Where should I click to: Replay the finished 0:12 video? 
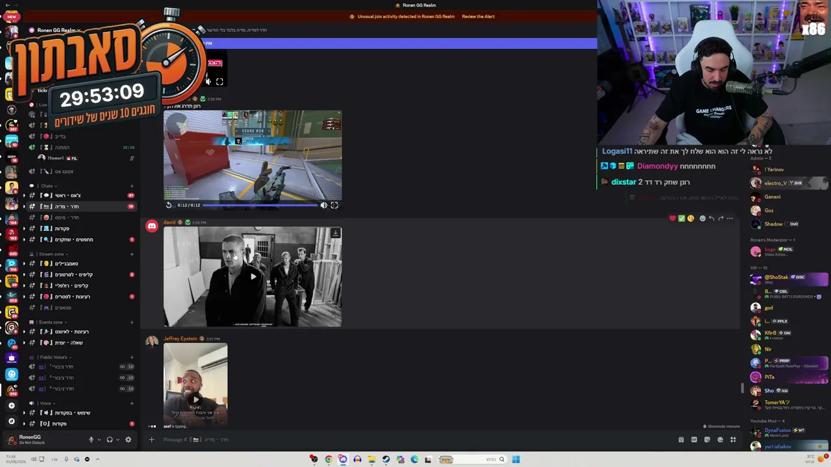(x=169, y=206)
